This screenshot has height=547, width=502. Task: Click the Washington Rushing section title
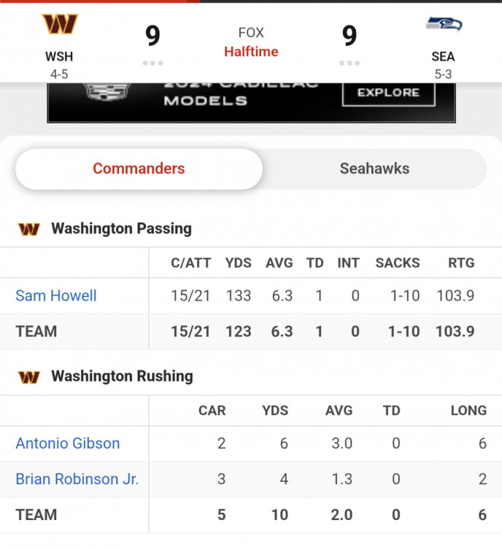pos(122,376)
